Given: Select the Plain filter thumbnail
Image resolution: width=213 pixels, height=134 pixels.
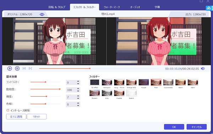Looking at the screenshot, I should pos(156,82).
